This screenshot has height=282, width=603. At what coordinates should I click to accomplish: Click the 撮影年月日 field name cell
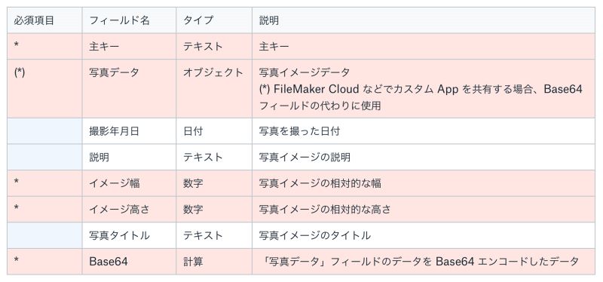point(129,130)
